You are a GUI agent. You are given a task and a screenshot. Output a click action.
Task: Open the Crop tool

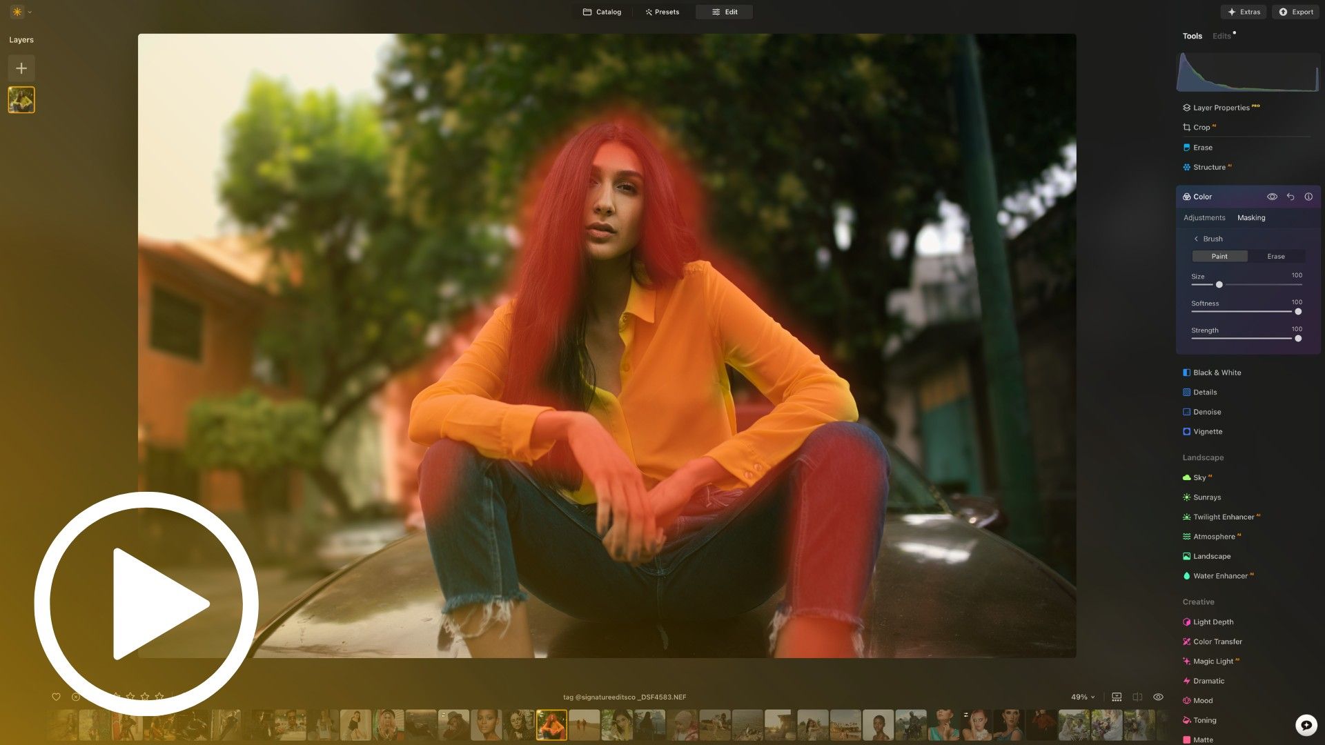[1201, 128]
